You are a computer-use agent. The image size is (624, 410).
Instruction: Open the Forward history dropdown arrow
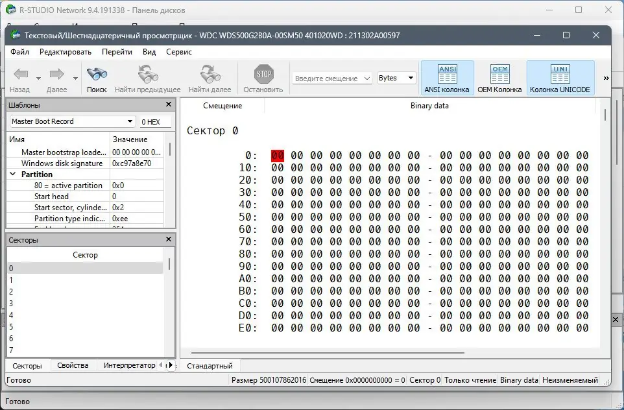[75, 78]
